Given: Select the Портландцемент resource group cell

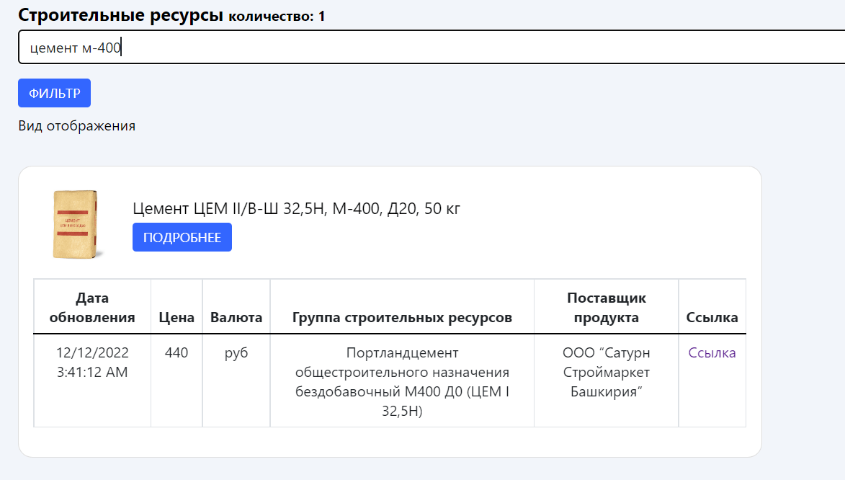Looking at the screenshot, I should click(402, 382).
